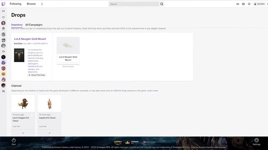Click the checkmark under Sophia Pet Chest
Image resolution: width=268 pixels, height=150 pixels.
(49, 133)
